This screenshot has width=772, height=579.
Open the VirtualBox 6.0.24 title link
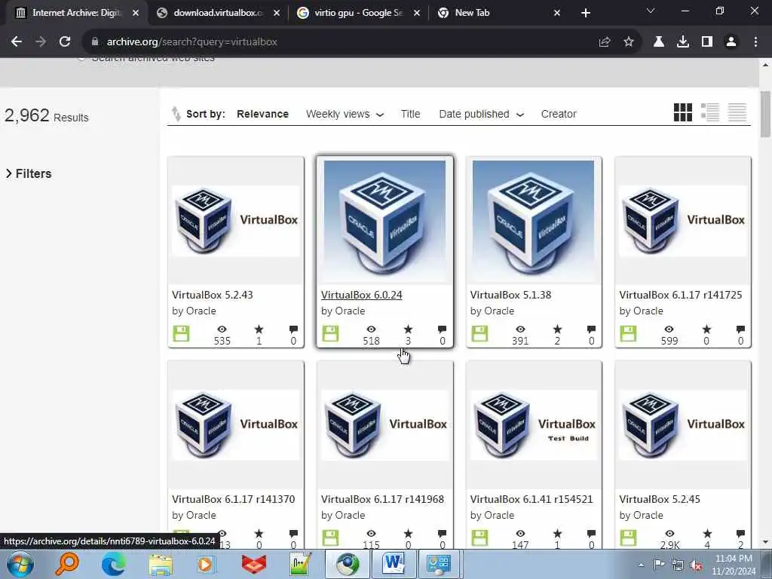[x=361, y=295]
